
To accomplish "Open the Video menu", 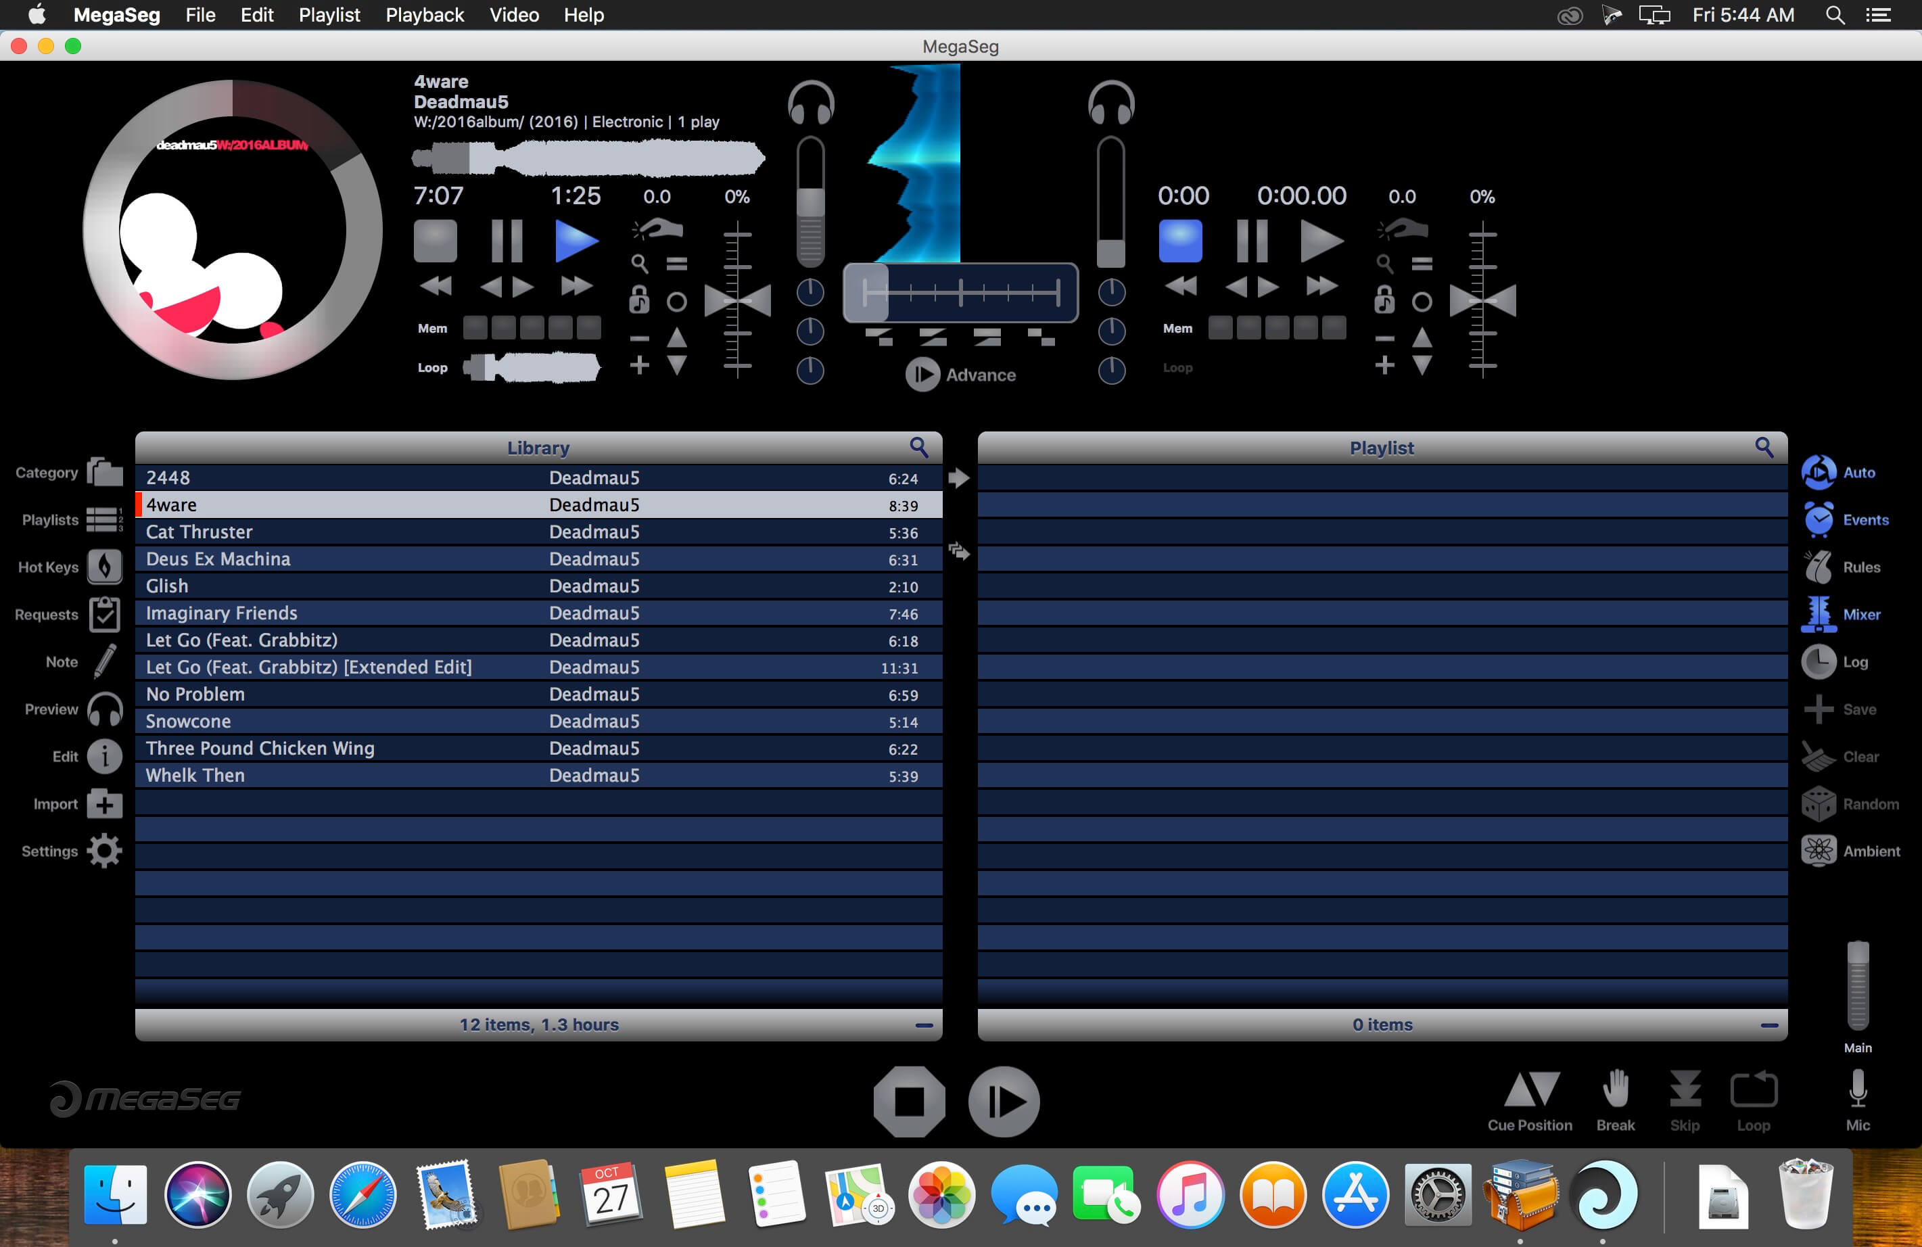I will [x=515, y=16].
